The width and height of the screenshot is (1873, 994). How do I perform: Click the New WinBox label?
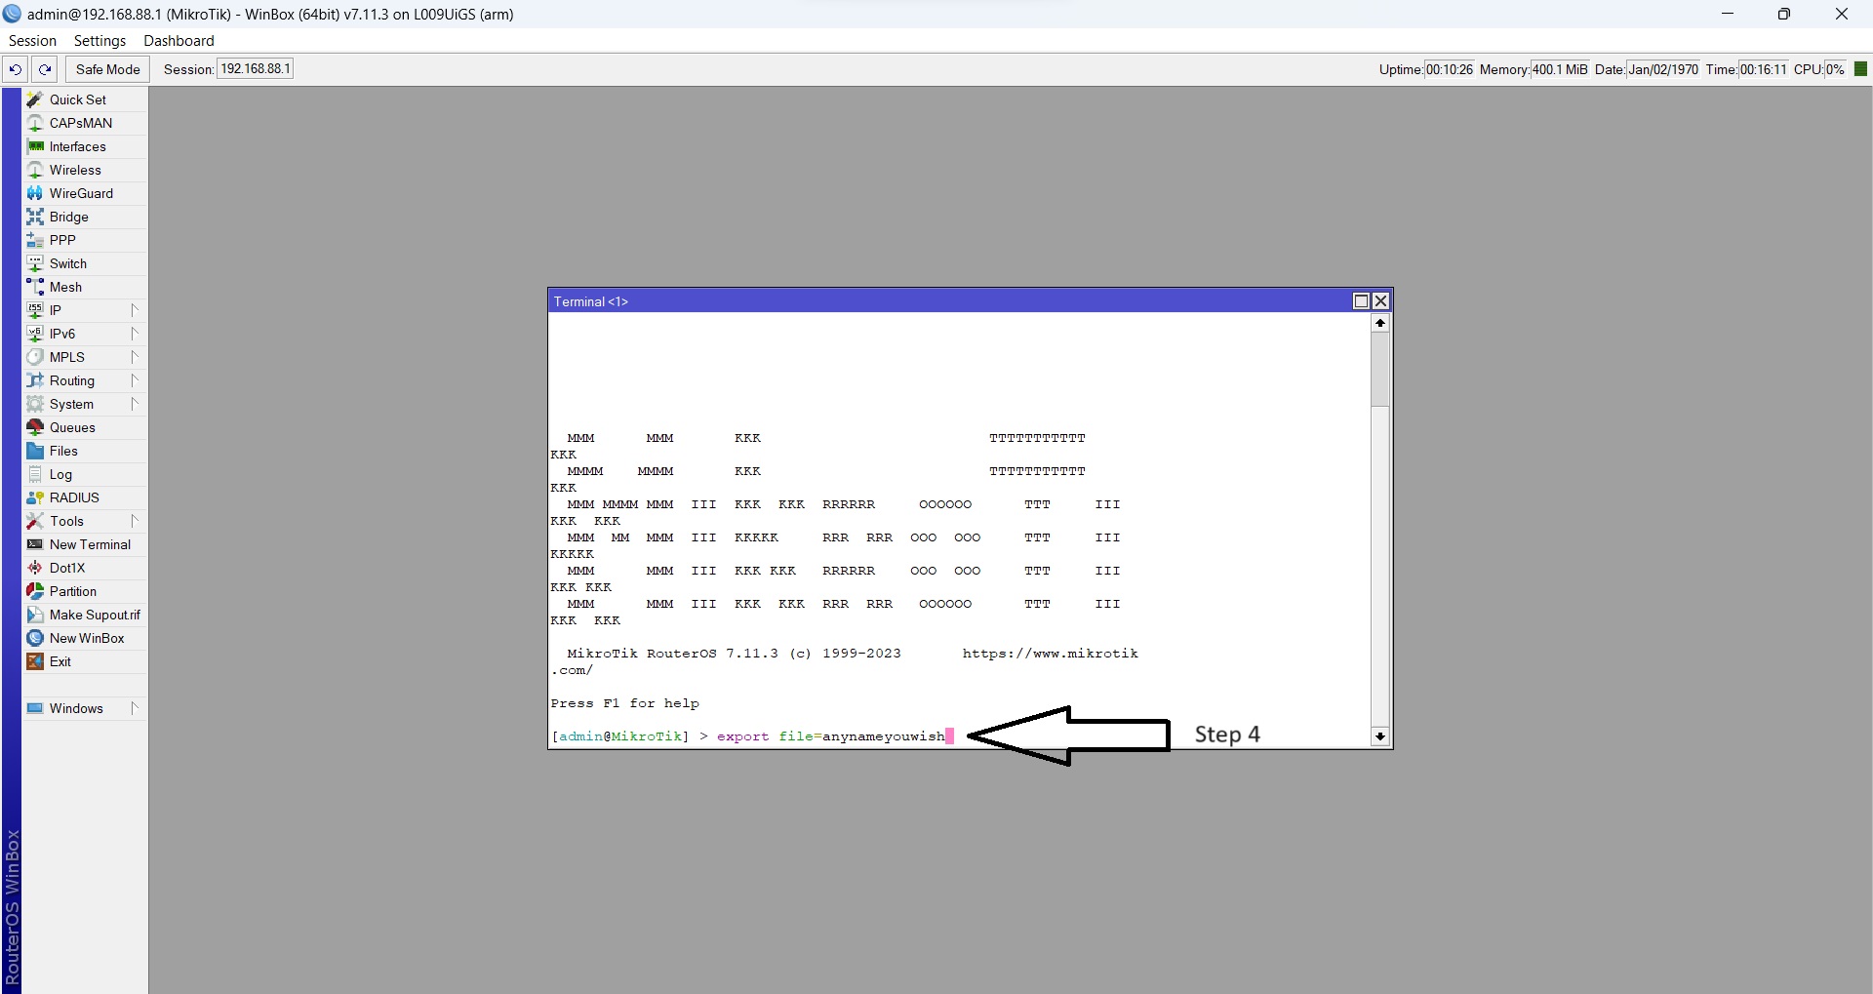coord(87,638)
